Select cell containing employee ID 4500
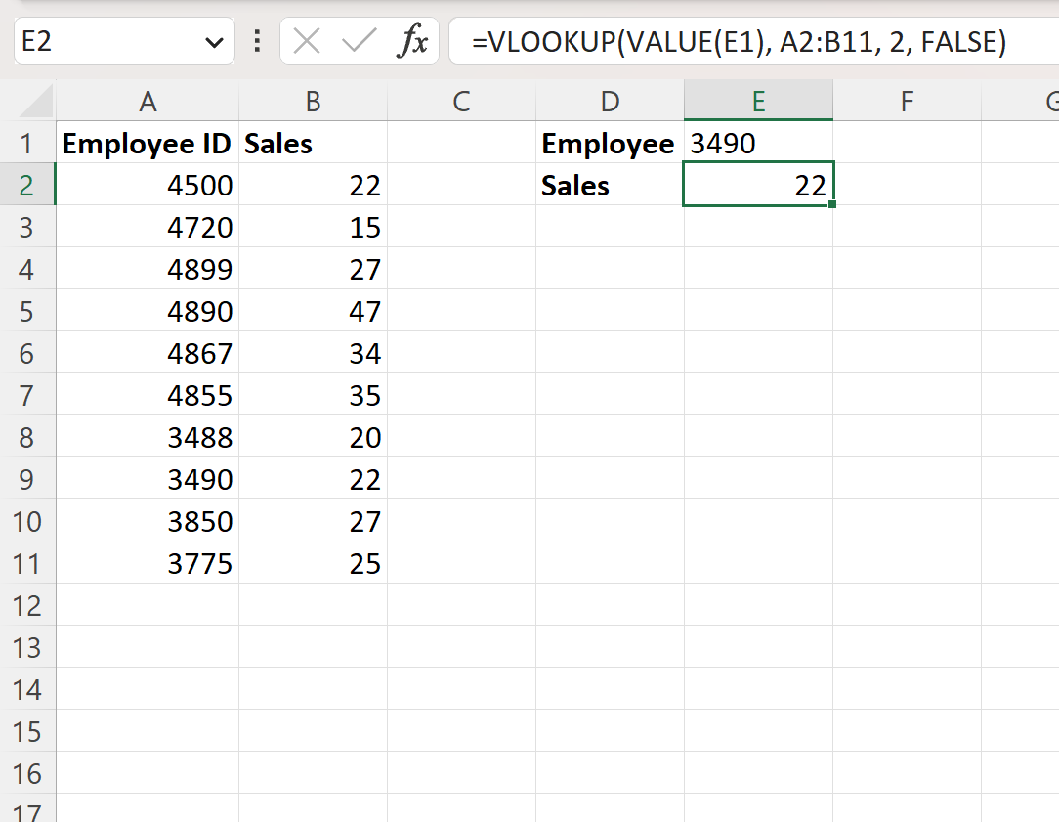This screenshot has width=1059, height=822. point(148,185)
